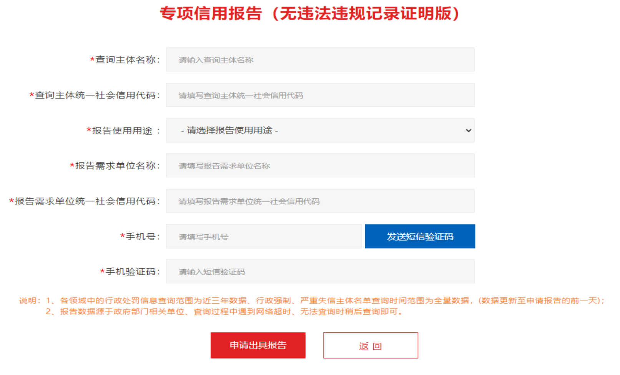Screen dimensions: 620x375
Task: Click the 查询主体名称 input field
Action: pos(320,60)
